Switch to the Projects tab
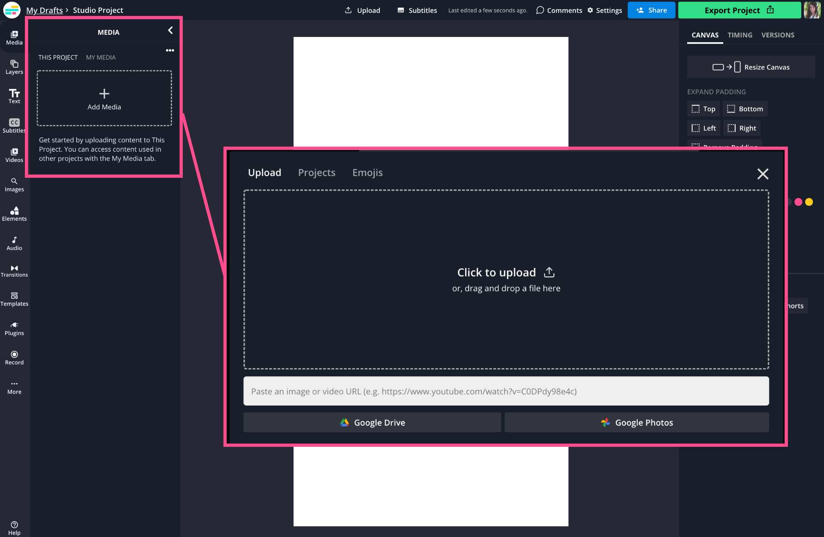The width and height of the screenshot is (824, 537). tap(317, 173)
